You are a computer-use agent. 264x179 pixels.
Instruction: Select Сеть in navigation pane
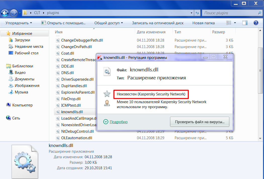(16, 118)
